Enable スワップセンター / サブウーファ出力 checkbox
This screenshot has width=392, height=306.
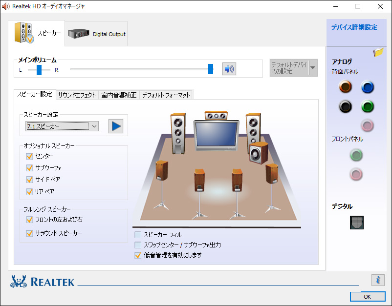click(138, 245)
